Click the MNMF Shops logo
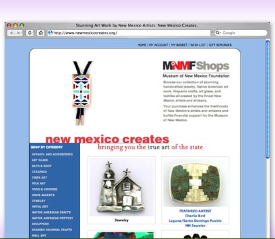Screen dimensions: 275x239 [x=196, y=66]
